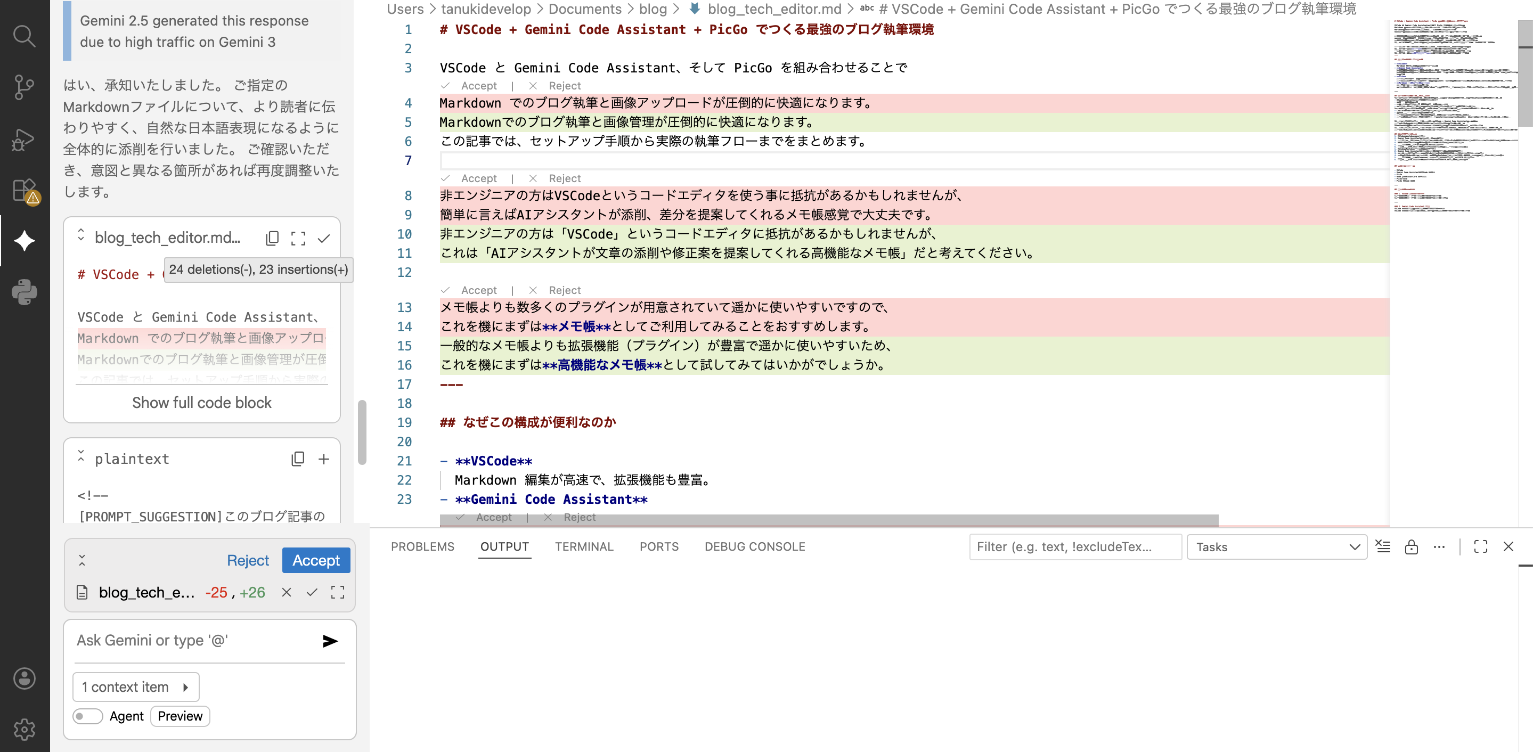Switch to the TERMINAL tab

point(584,547)
